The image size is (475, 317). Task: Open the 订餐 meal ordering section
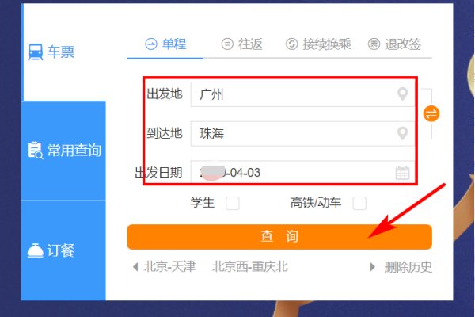tap(63, 250)
